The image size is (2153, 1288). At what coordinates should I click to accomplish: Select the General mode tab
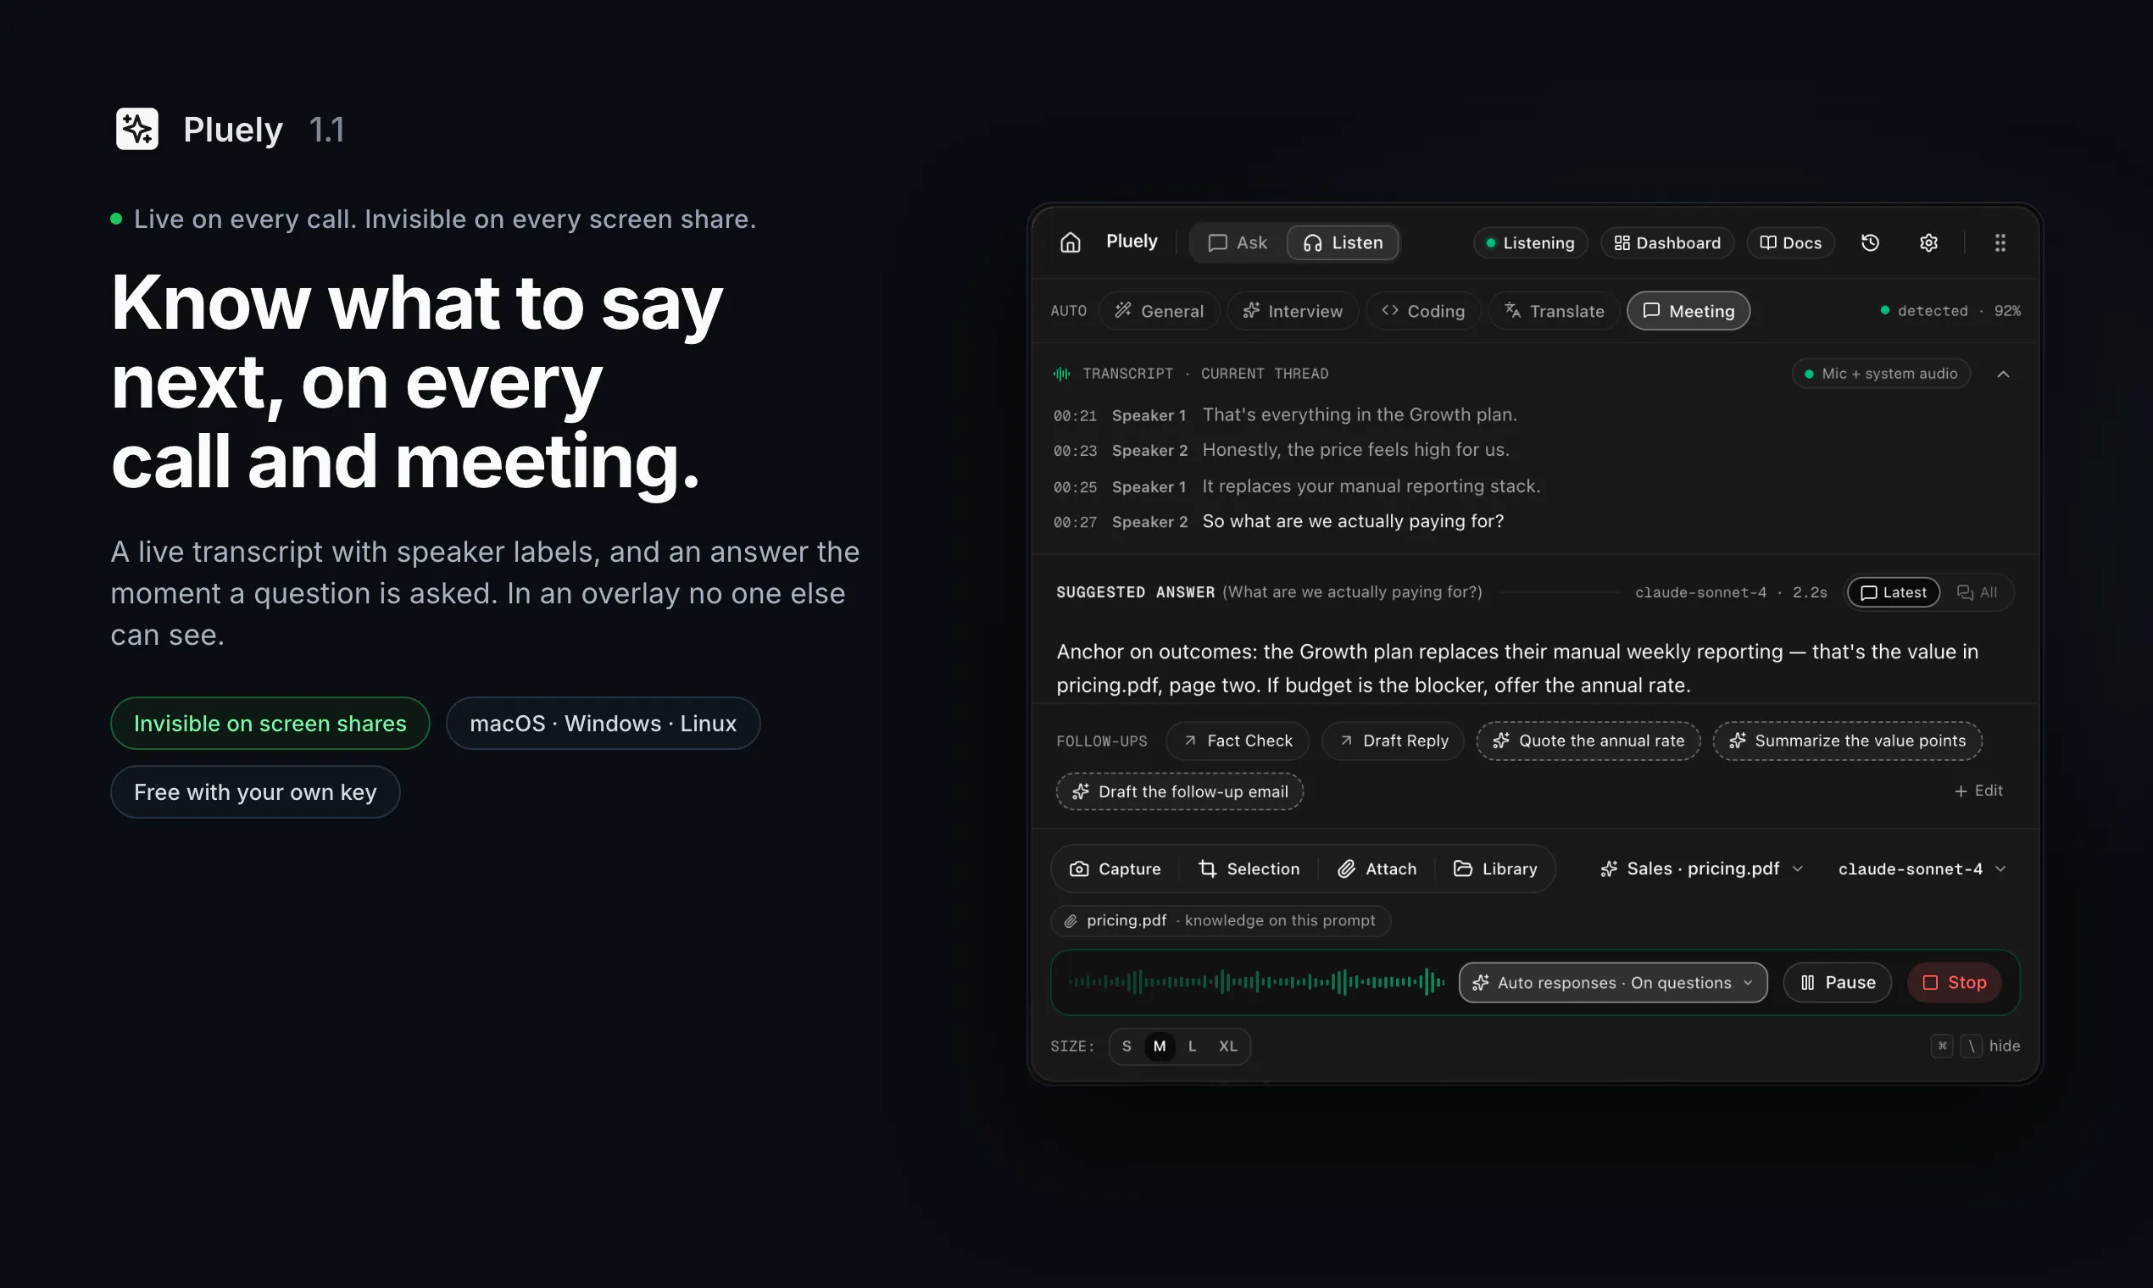click(1159, 311)
